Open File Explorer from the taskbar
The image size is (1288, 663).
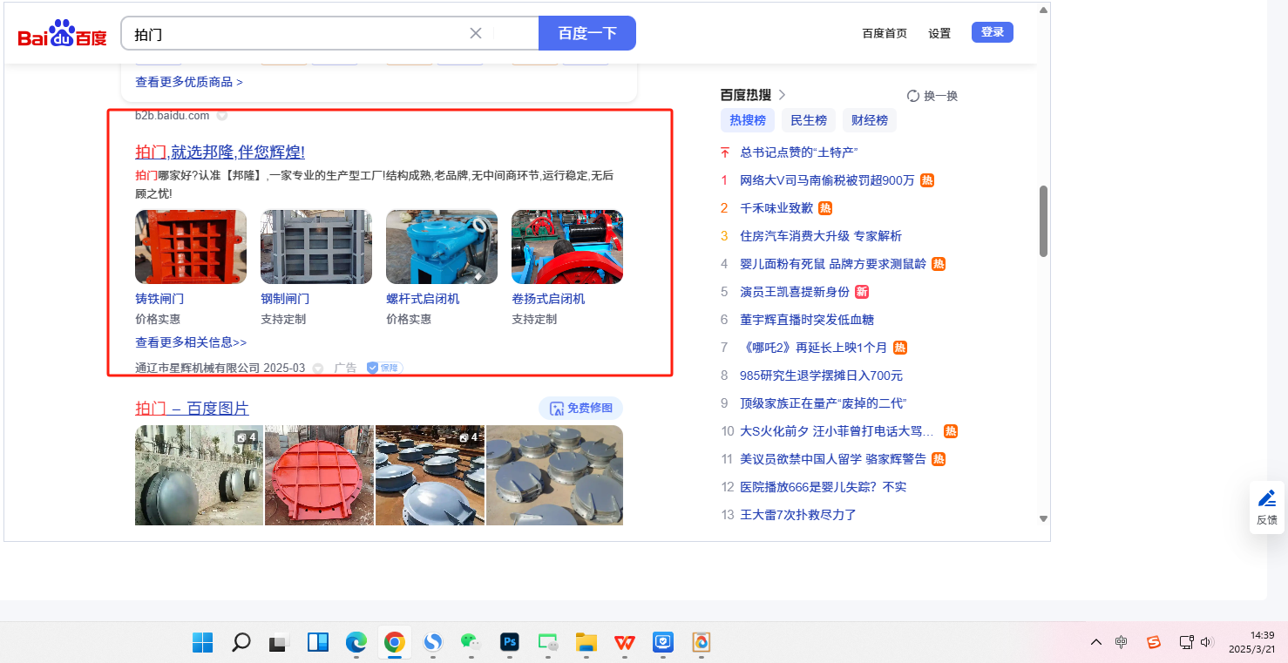(x=586, y=643)
